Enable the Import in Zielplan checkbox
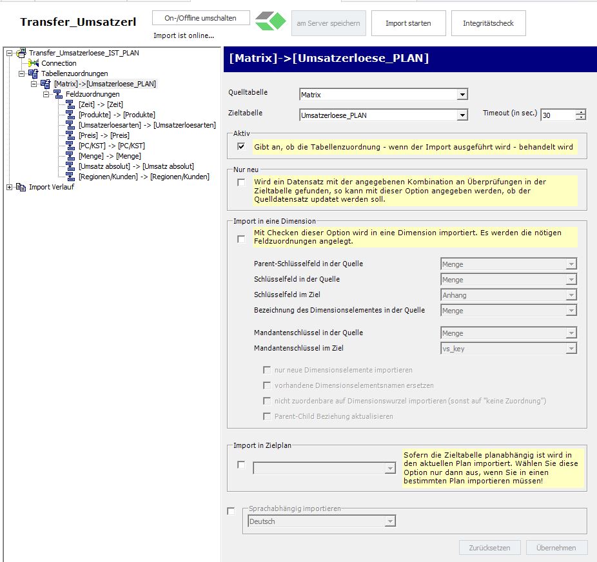This screenshot has height=562, width=597. tap(241, 465)
